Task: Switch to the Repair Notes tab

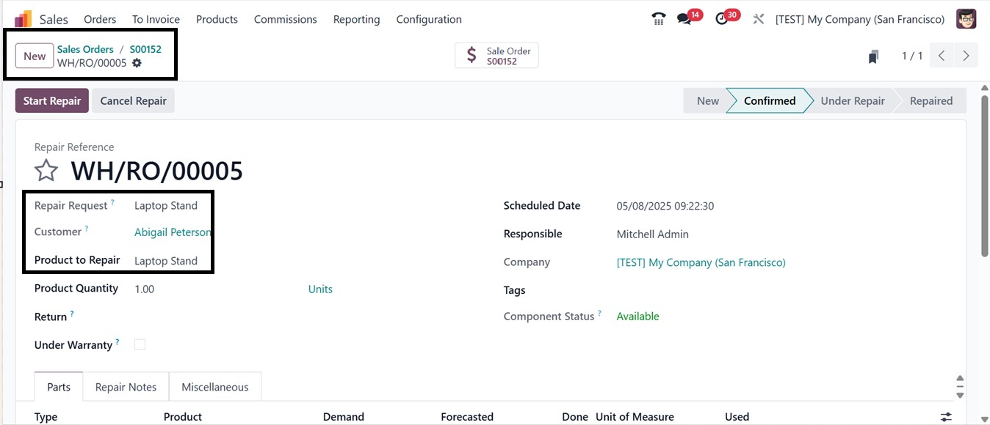Action: (126, 387)
